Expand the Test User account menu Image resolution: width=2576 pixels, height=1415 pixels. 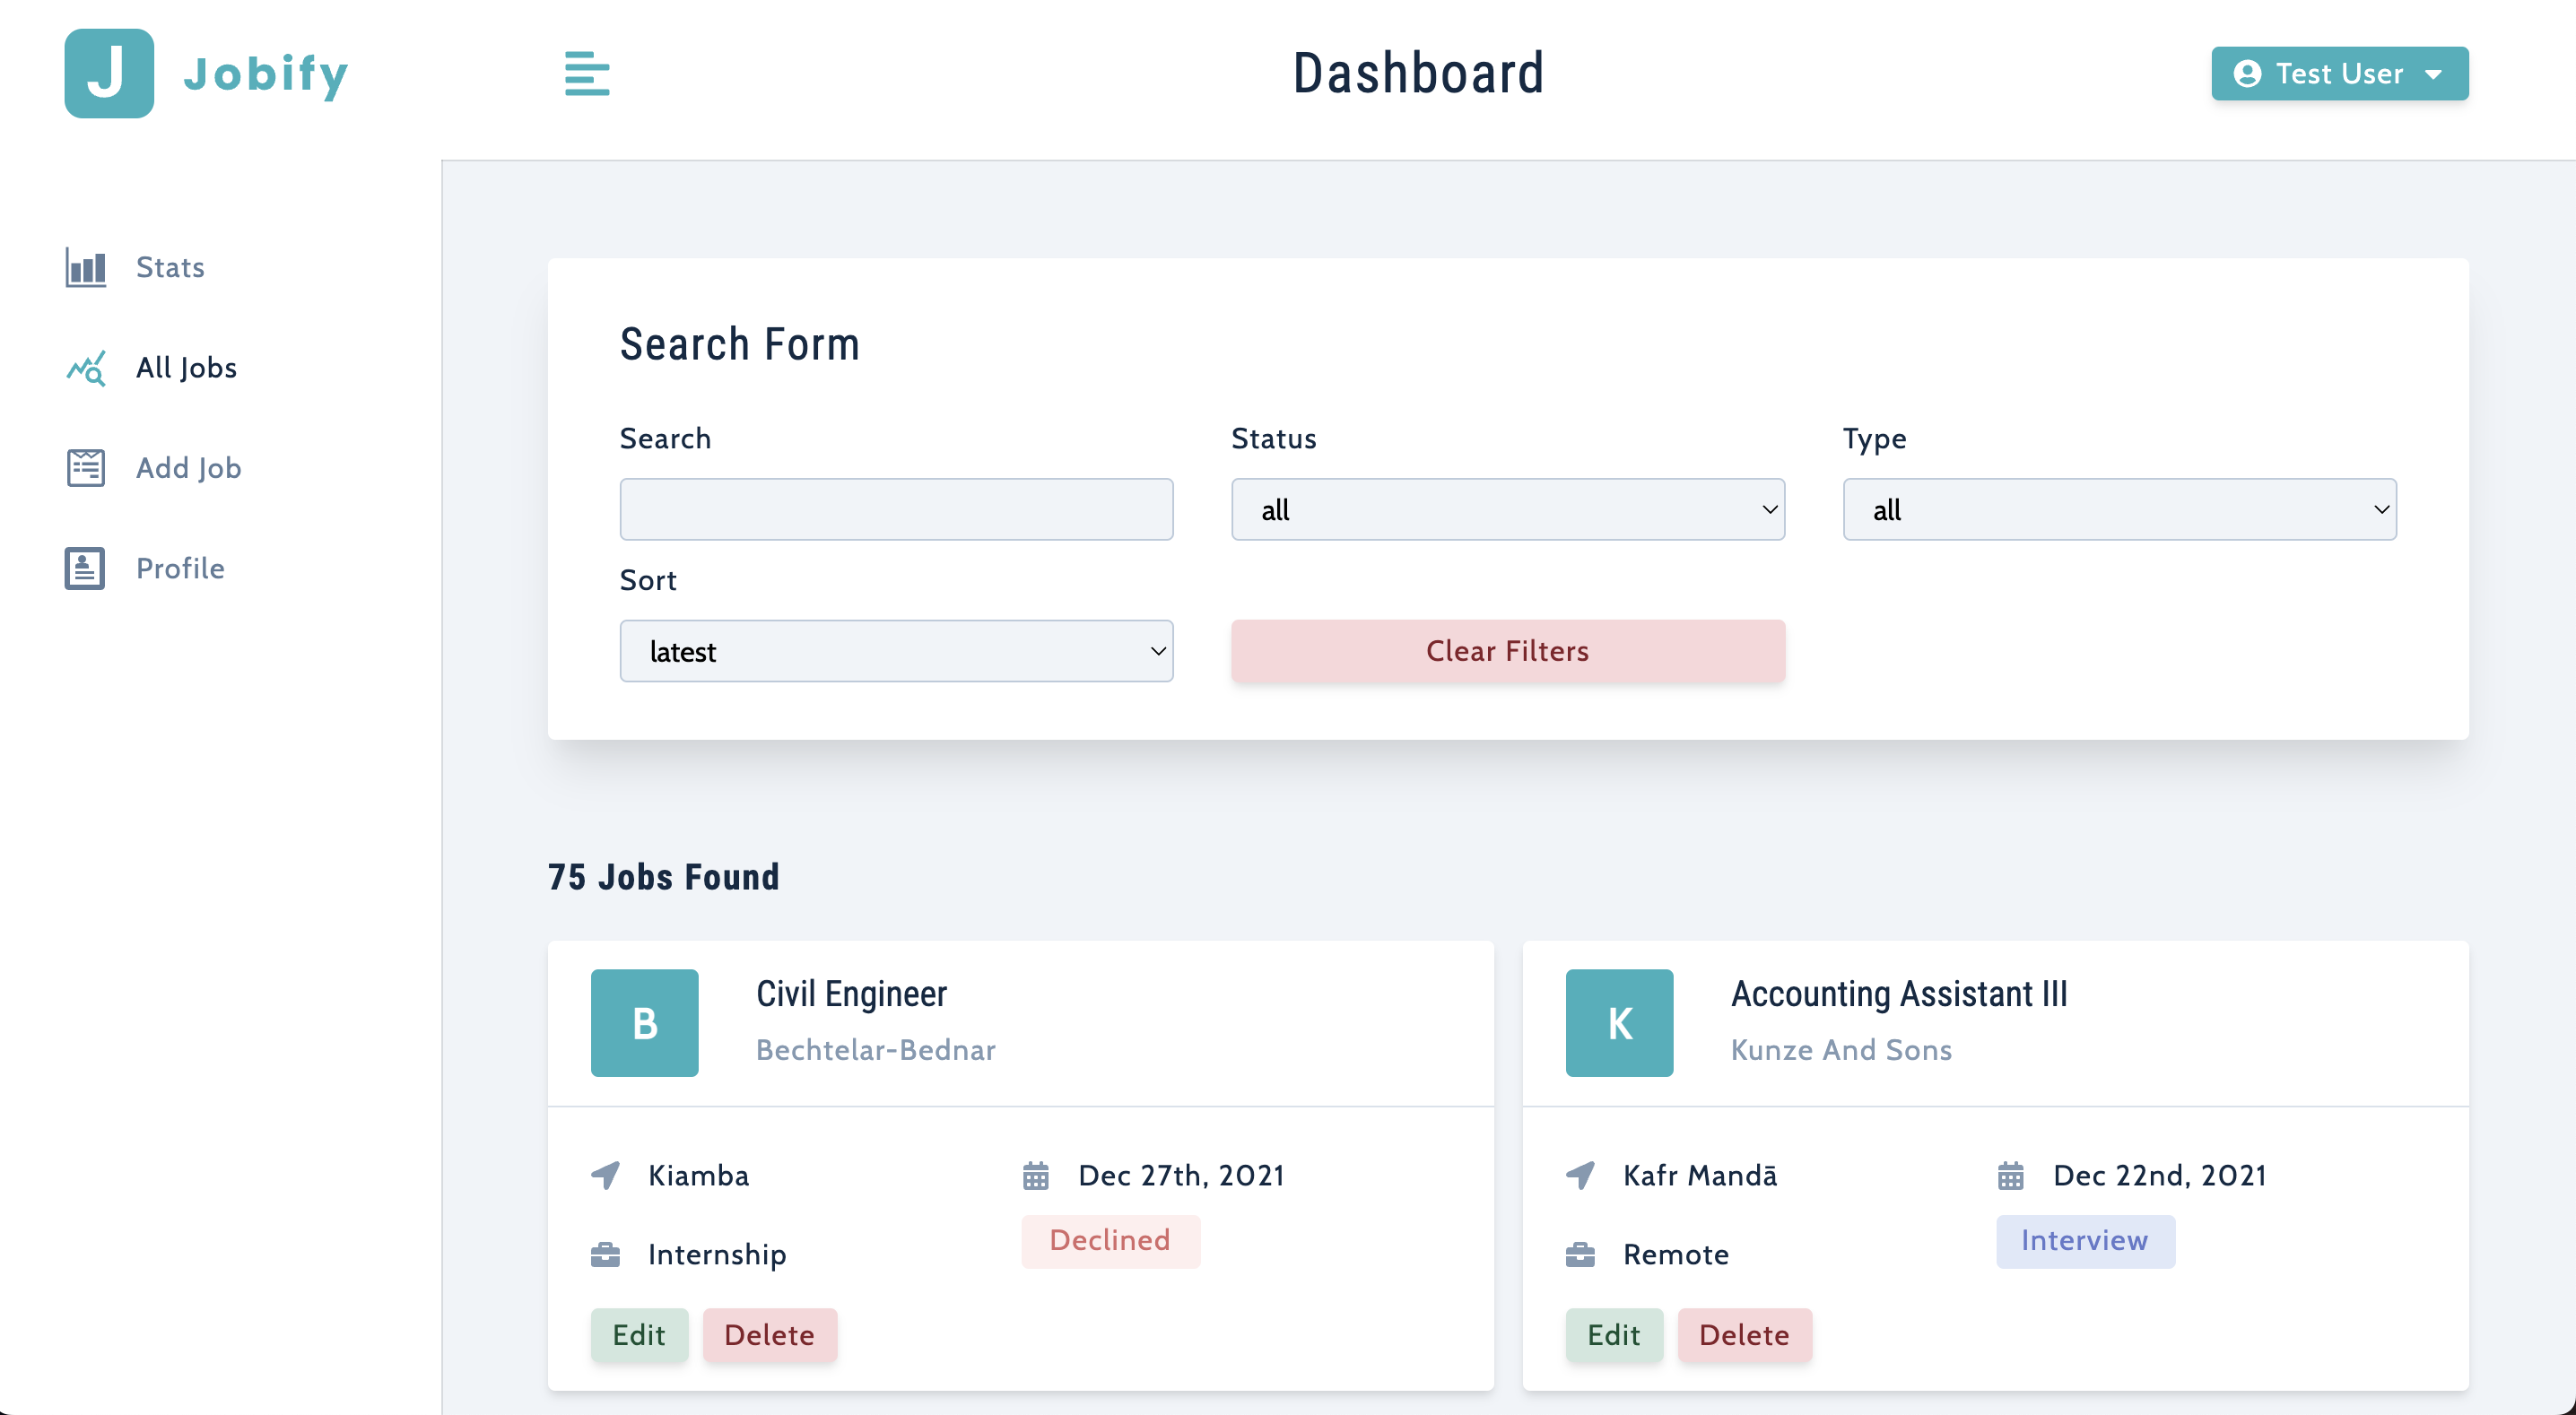[x=2339, y=73]
